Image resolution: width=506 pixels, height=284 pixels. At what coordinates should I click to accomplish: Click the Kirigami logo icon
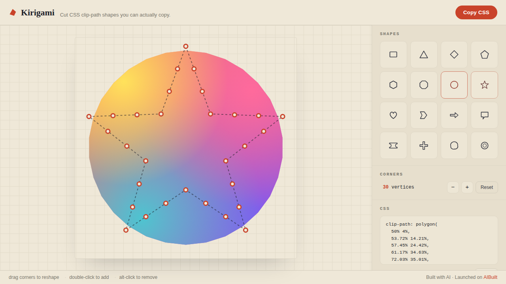[13, 13]
